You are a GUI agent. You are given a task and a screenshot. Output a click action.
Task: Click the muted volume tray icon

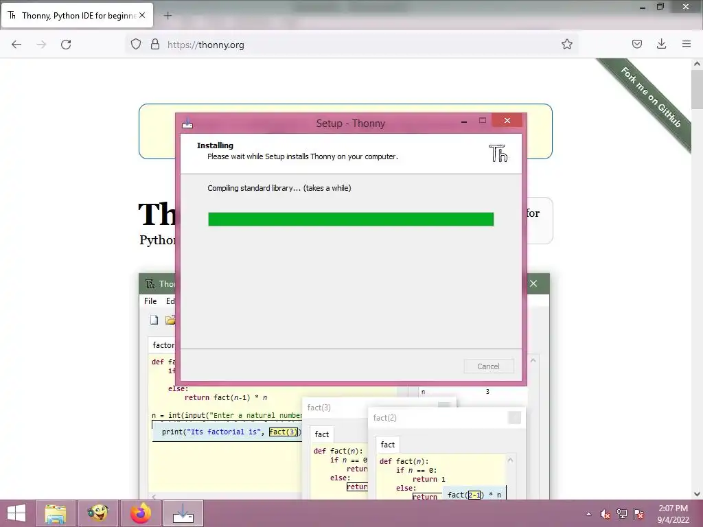tap(606, 515)
